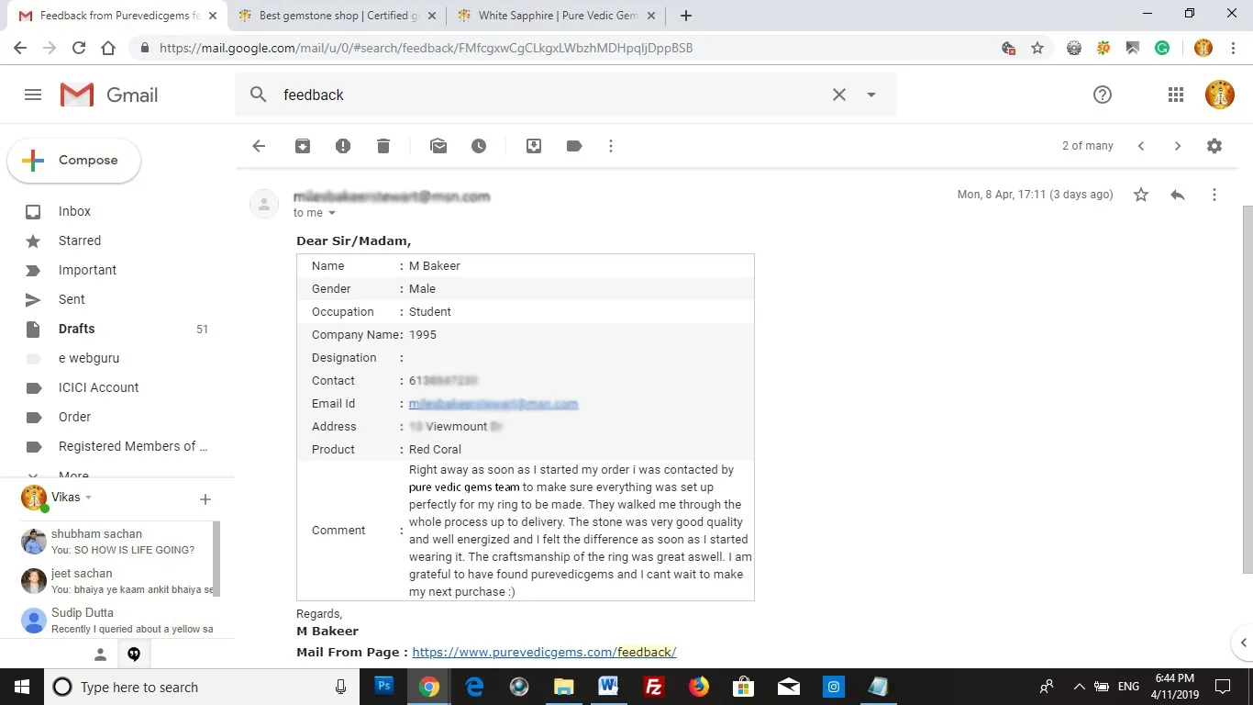Reload the page in Chrome

[x=79, y=48]
